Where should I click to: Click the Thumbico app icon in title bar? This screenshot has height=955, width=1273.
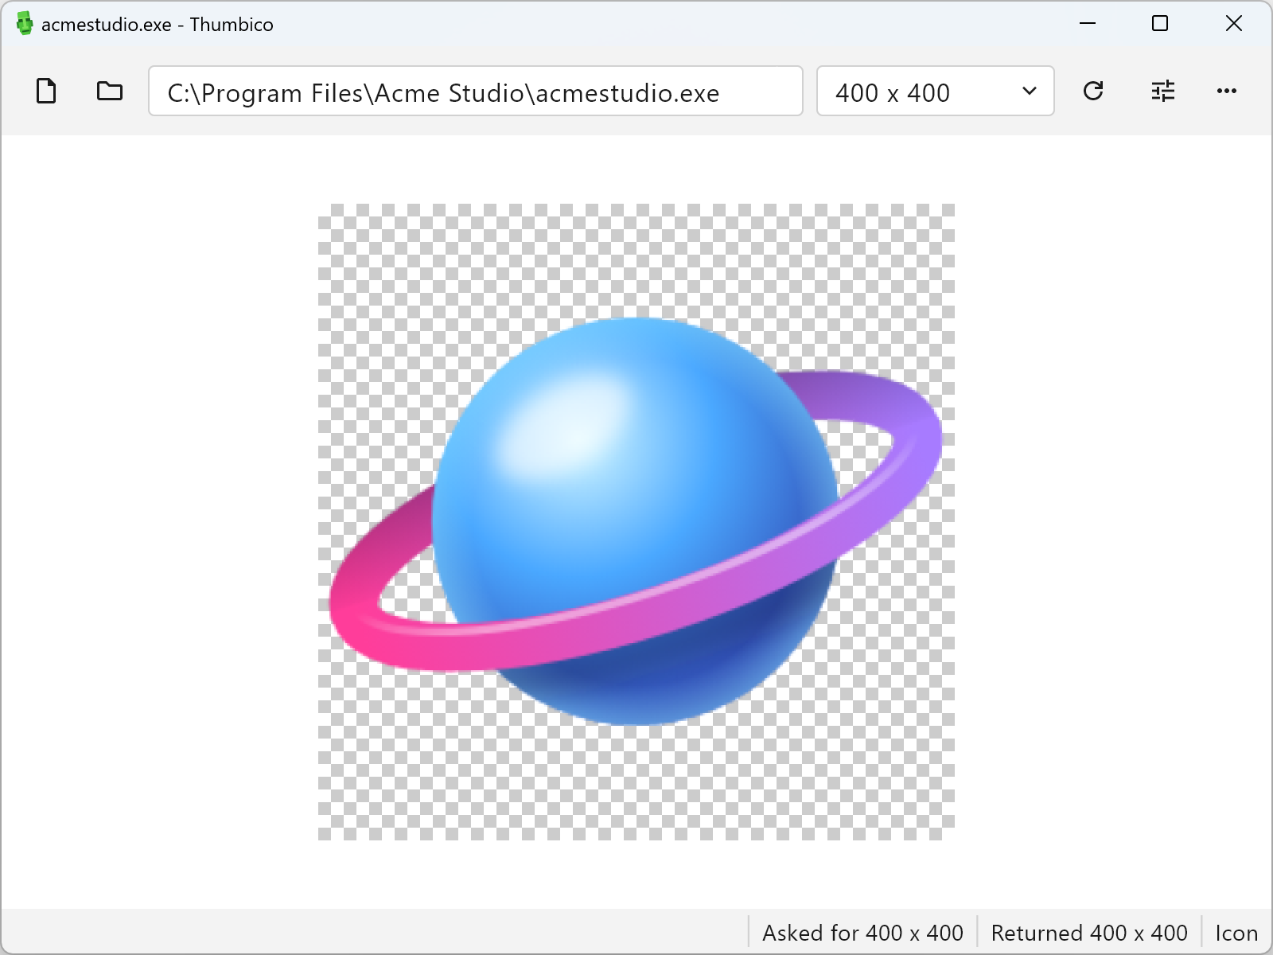click(25, 24)
